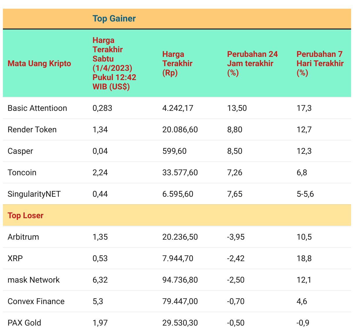This screenshot has height=336, width=354.
Task: Select the "Mata Uang Kripto" column header
Action: pos(39,64)
